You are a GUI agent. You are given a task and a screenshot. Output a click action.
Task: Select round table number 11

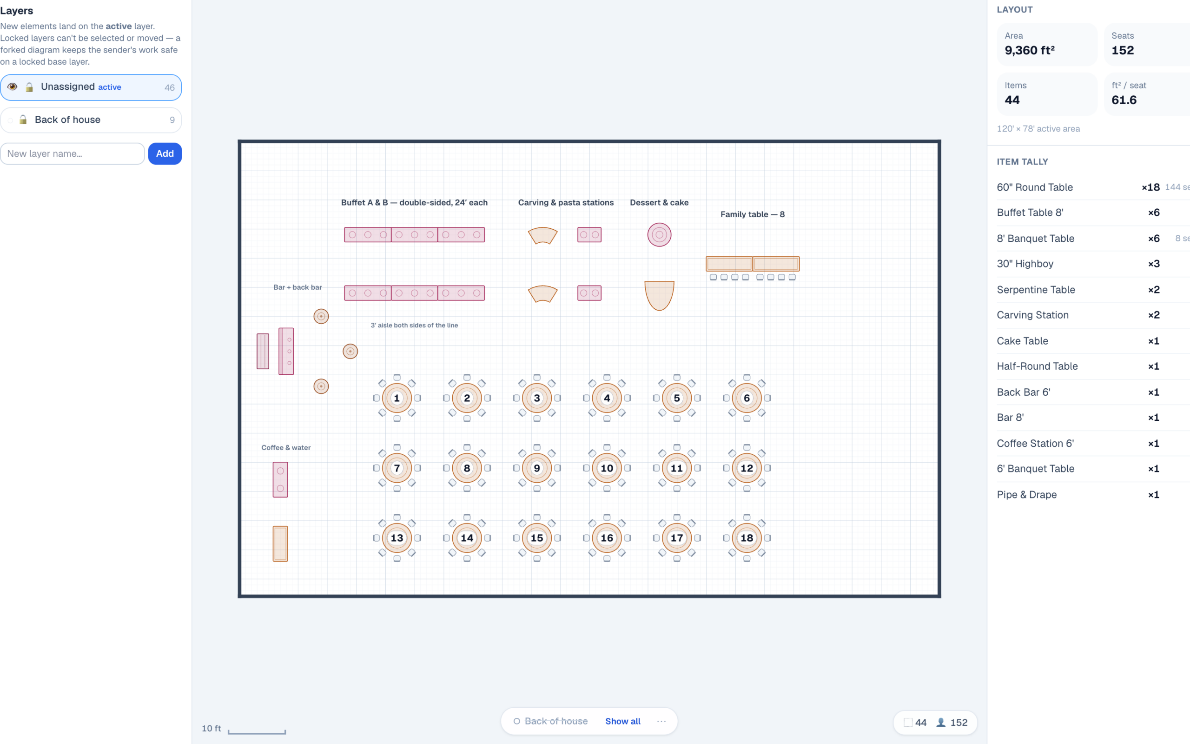point(677,468)
